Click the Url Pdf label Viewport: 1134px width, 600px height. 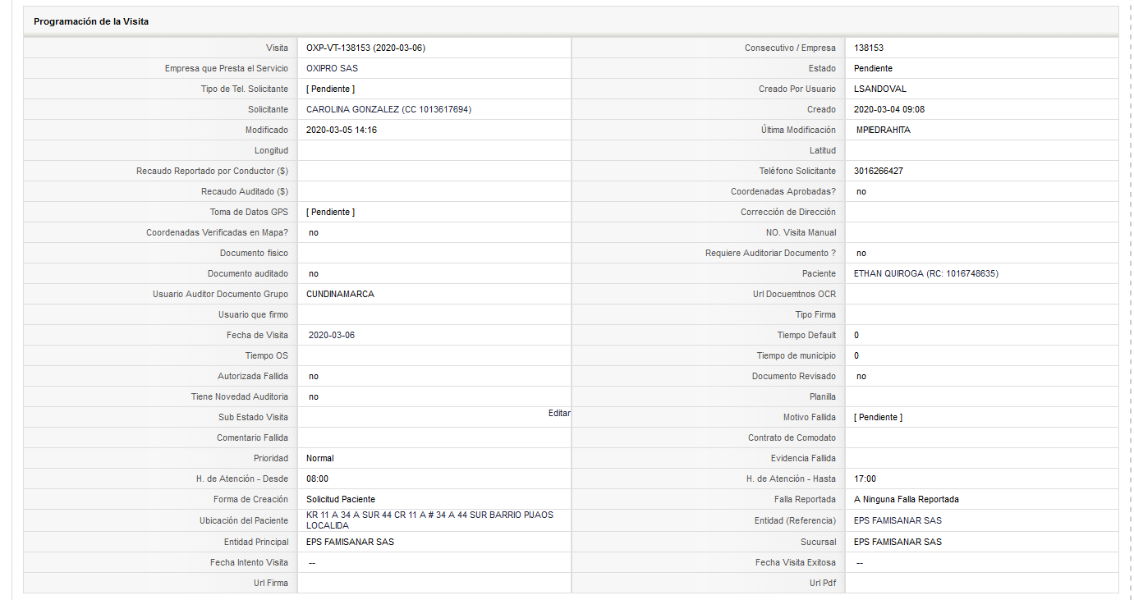(x=823, y=583)
